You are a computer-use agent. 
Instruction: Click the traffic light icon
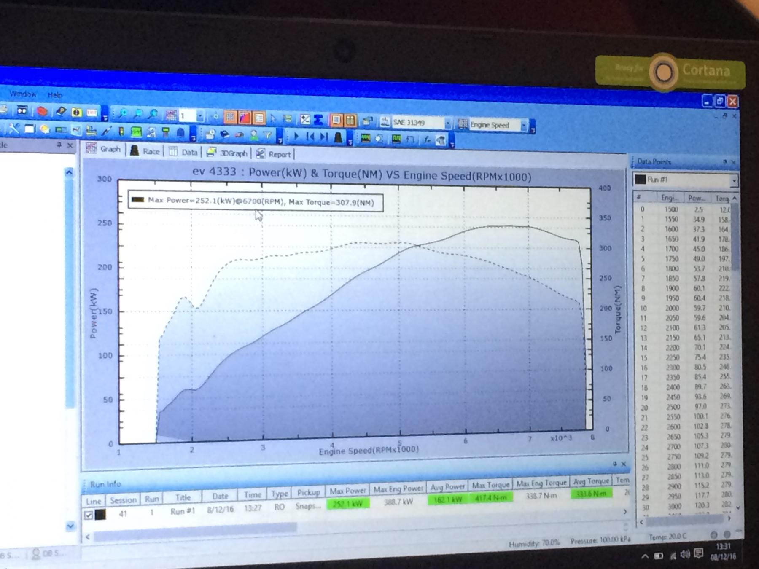point(121,132)
